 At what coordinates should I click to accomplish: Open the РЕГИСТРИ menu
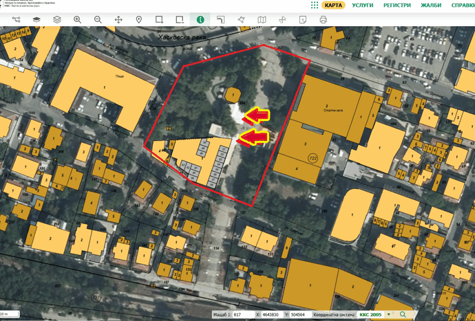(x=398, y=5)
